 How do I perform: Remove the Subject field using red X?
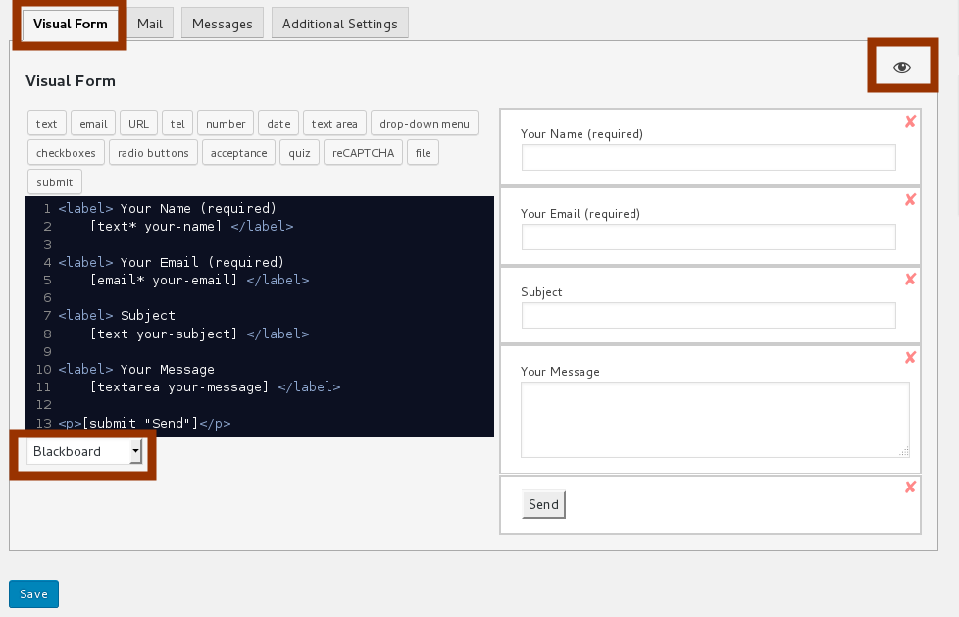click(910, 279)
